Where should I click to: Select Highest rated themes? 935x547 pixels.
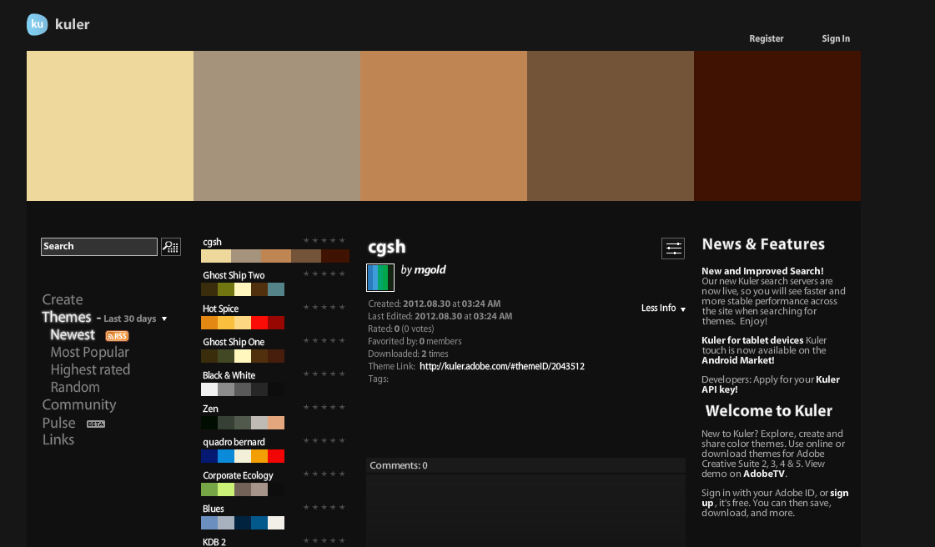[90, 369]
